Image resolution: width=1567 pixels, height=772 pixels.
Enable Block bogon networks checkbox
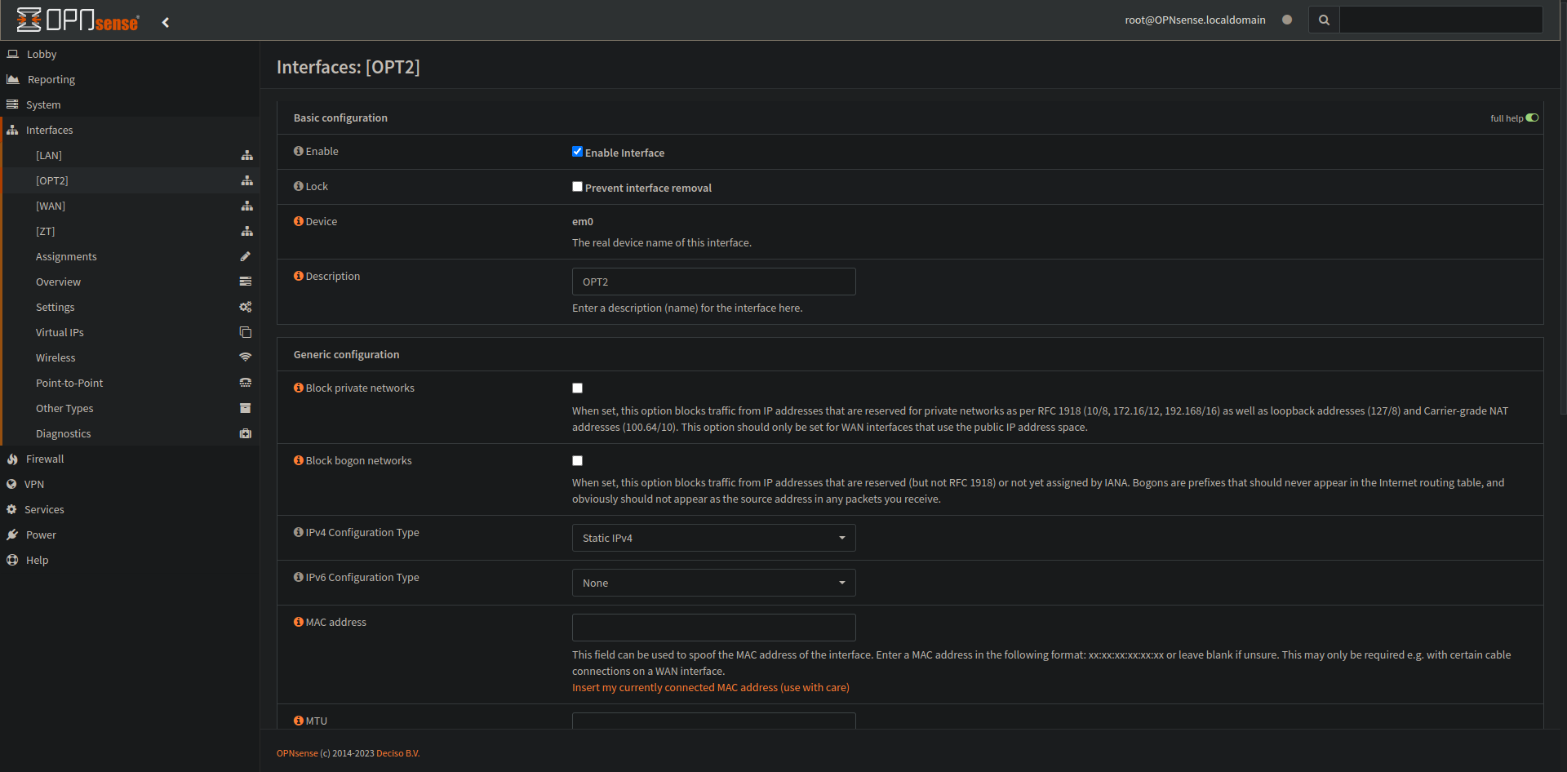click(x=577, y=461)
